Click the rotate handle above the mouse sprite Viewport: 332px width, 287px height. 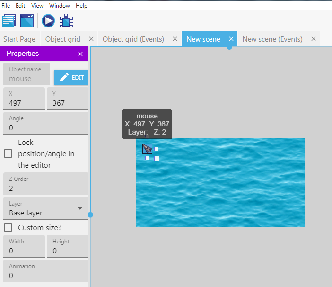pos(147,136)
